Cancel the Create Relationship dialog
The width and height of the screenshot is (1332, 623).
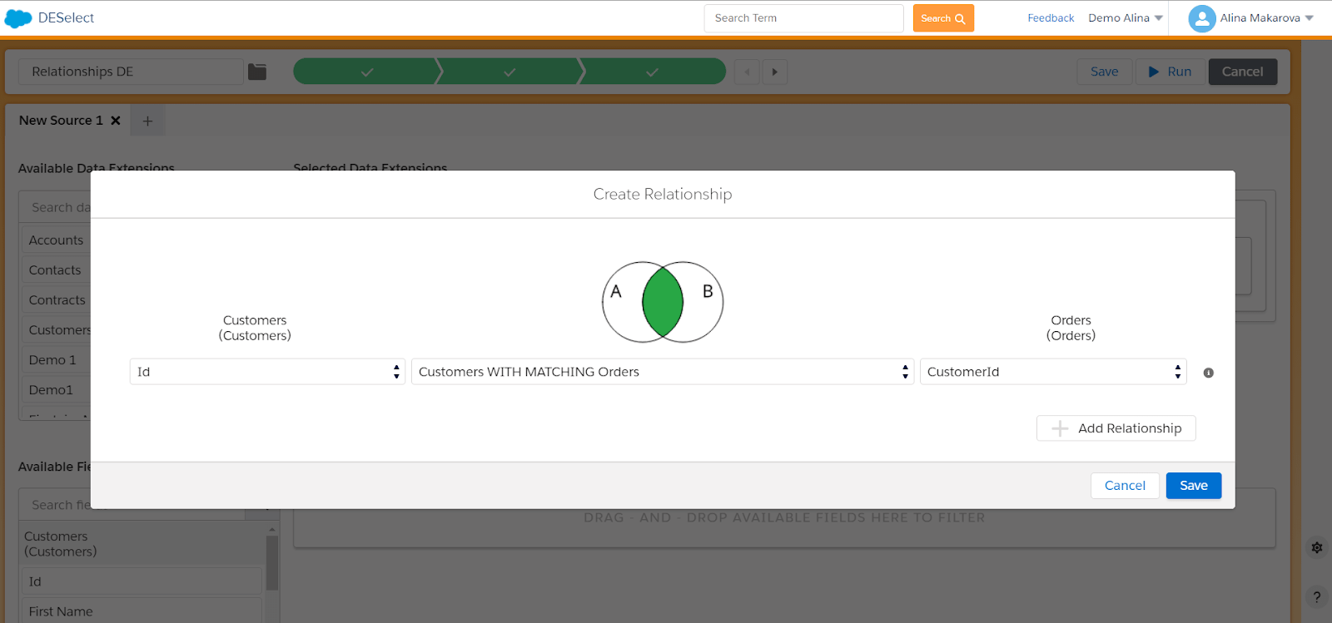[1124, 486]
